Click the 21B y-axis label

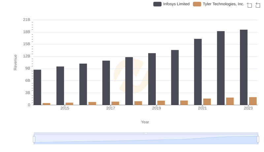[x=27, y=20]
